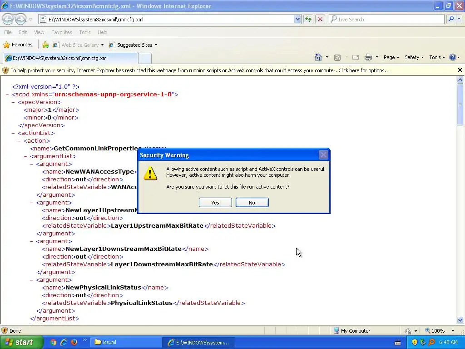Open the Tools menu in menu bar
Screen dimensions: 465x349
pos(84,32)
